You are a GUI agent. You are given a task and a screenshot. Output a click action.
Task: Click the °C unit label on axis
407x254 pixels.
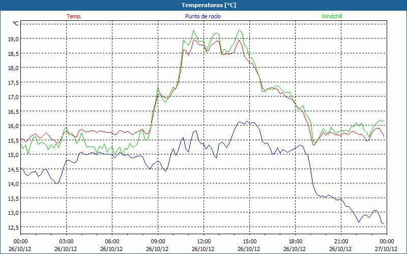[x=16, y=23]
